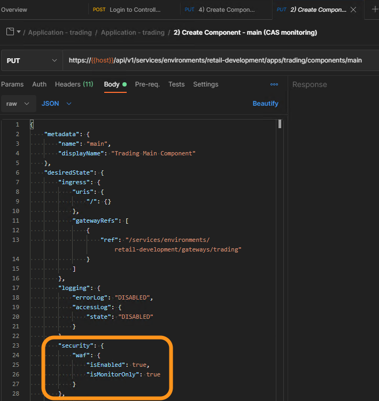Click "Trading Main Component" string value
Screen dimensions: 379x401
(x=153, y=153)
